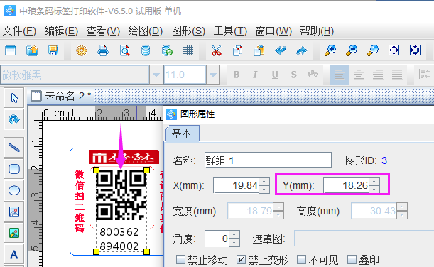
Task: Open the 窗口(W) menu
Action: 273,31
